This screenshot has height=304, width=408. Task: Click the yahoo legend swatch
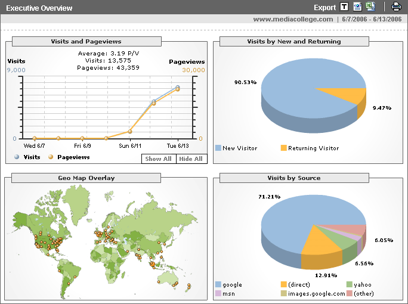click(x=350, y=284)
